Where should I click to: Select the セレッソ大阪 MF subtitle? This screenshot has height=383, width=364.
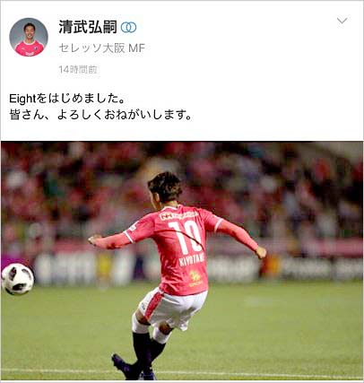pos(102,48)
